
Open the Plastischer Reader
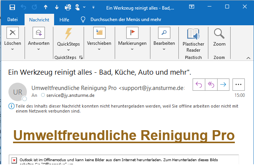(x=193, y=41)
